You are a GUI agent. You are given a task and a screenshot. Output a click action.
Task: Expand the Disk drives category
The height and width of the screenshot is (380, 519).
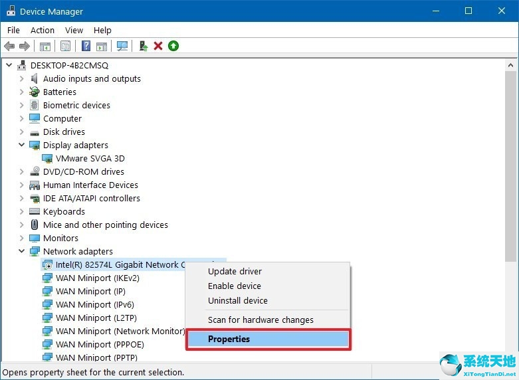tap(22, 132)
